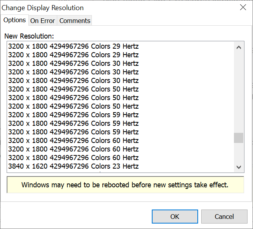The height and width of the screenshot is (229, 253).
Task: Select the middle 3200 x 1800 59 Hertz entry
Action: click(x=73, y=123)
